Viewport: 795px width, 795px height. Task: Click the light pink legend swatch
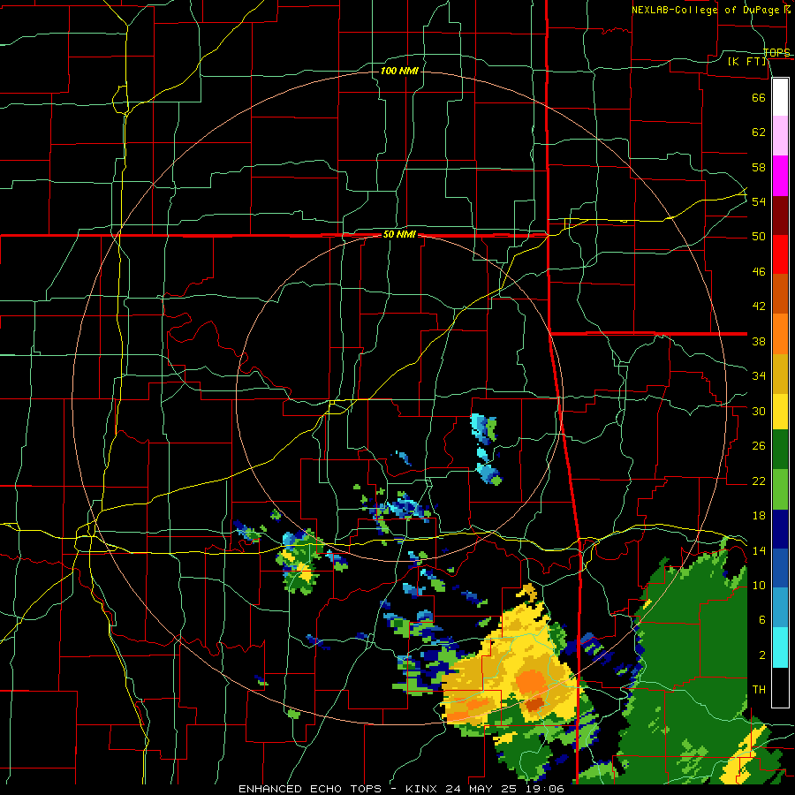780,136
